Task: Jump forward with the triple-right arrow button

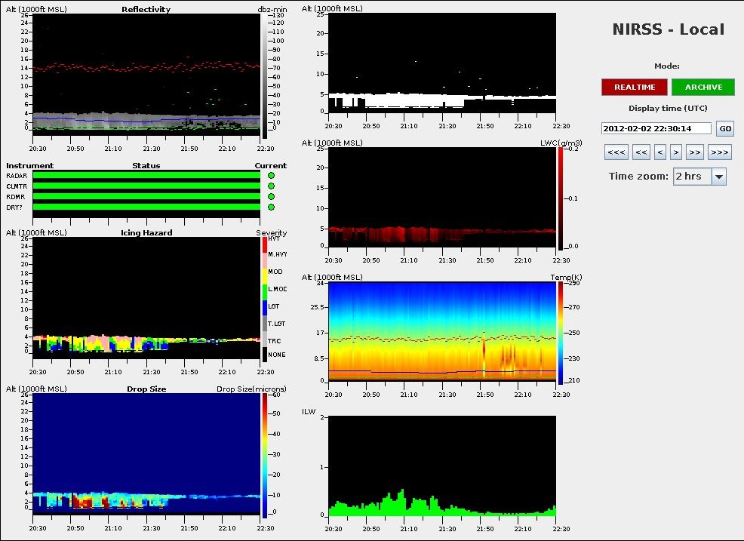Action: [x=720, y=152]
